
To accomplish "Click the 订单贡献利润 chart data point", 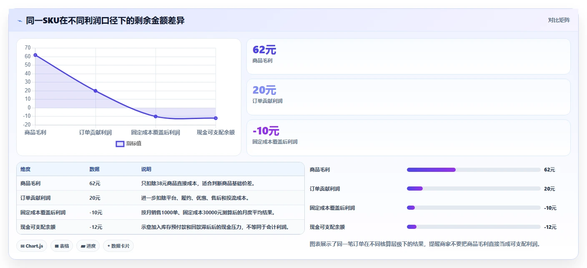I will 95,91.
